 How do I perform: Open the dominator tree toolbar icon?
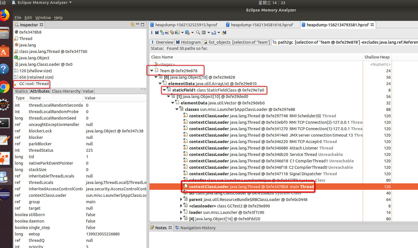[x=162, y=32]
